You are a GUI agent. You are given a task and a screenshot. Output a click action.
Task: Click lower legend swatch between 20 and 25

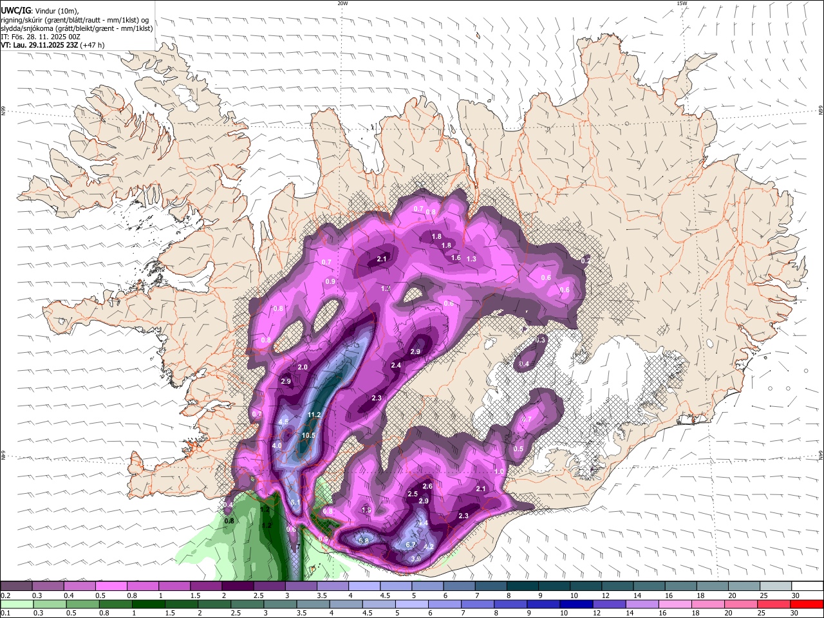click(x=742, y=604)
